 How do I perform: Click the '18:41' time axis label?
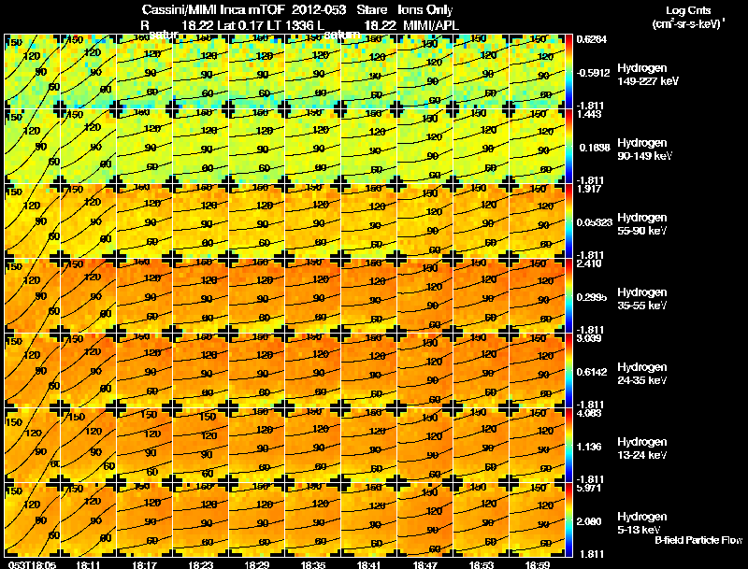[x=369, y=564]
